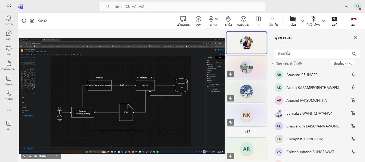The height and width of the screenshot is (162, 365).
Task: Click the app launcher grid icon
Action: [x=9, y=6]
